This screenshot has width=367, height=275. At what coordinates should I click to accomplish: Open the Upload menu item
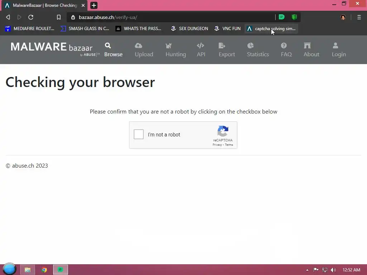coord(144,49)
